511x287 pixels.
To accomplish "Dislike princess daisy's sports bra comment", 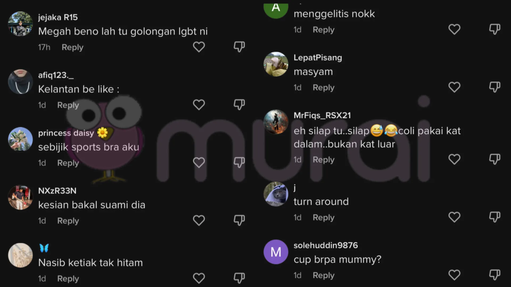I will tap(239, 162).
